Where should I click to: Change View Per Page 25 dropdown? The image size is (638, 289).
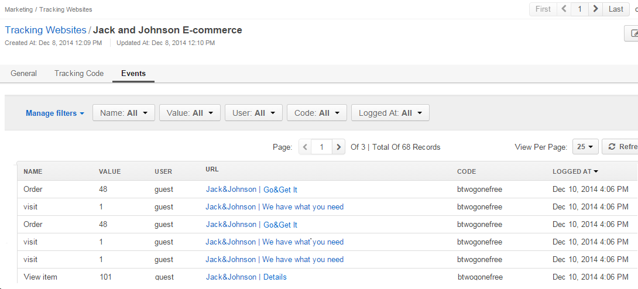click(584, 147)
